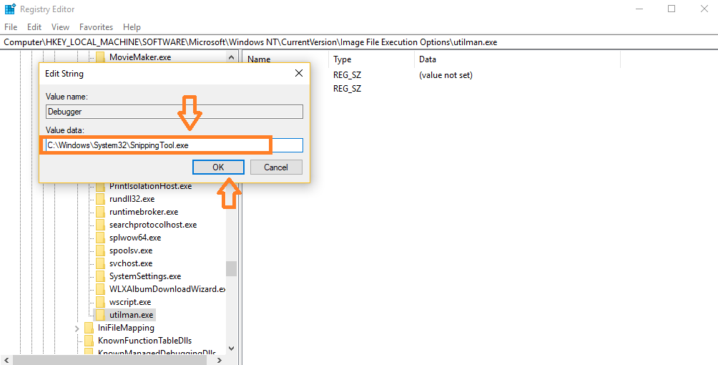Select the SystemSettings.exe folder icon
Image resolution: width=718 pixels, height=365 pixels.
pyautogui.click(x=101, y=276)
